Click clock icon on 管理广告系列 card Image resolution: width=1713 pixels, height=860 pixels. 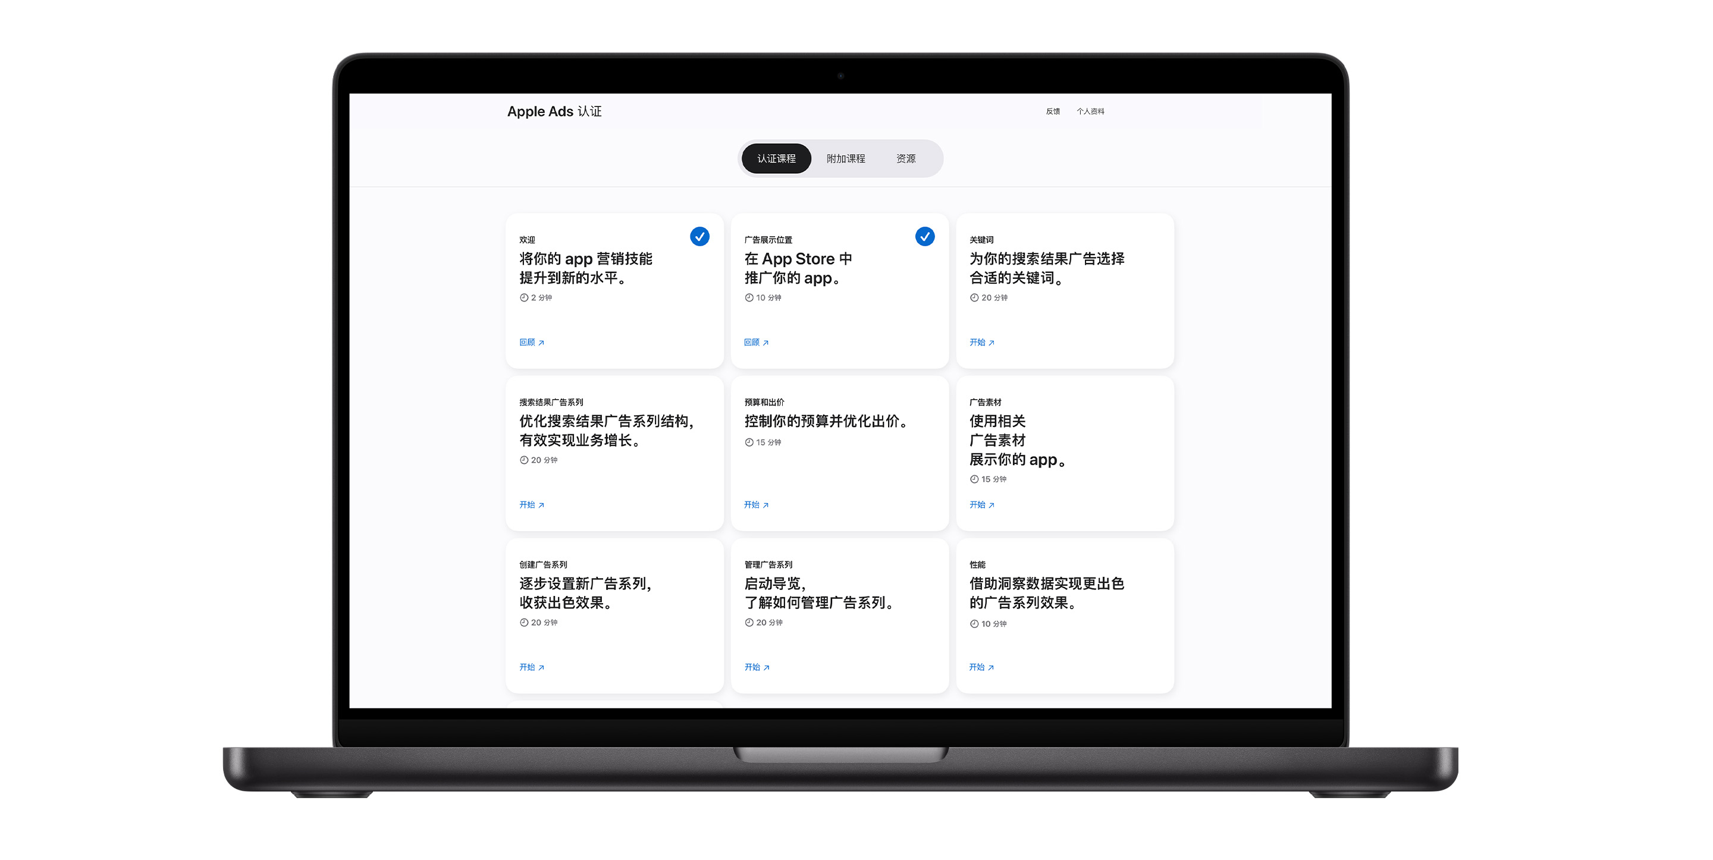coord(749,622)
